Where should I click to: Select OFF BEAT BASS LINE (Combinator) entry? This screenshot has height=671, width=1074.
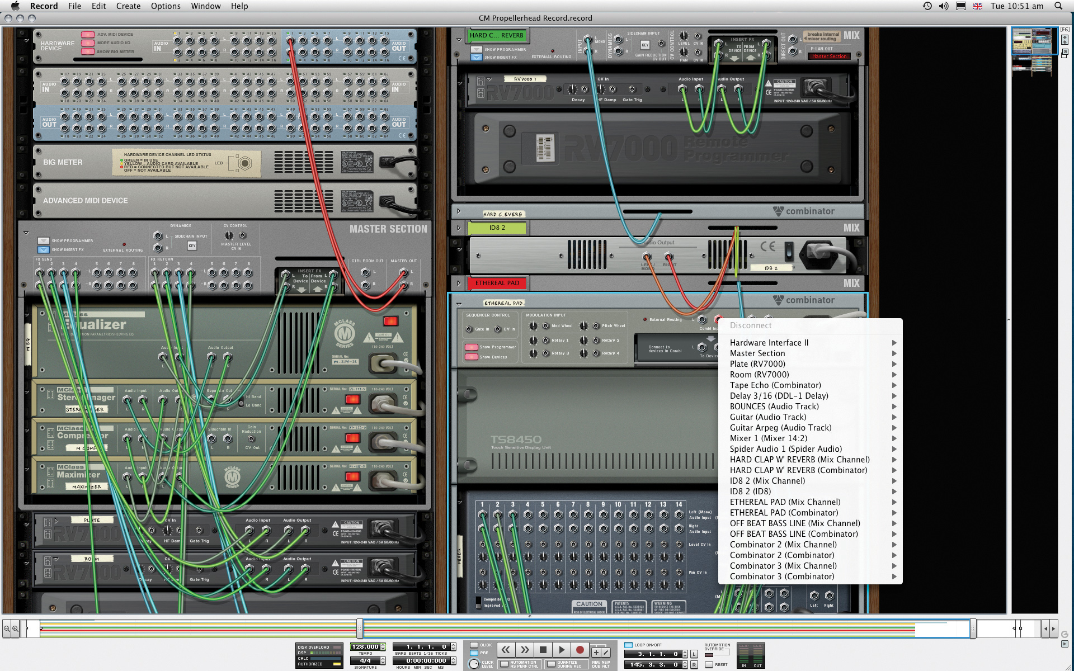[x=810, y=534]
